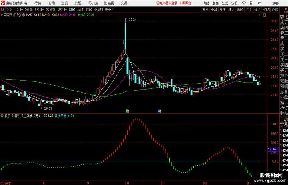Open the 资讯 menu

click(65, 3)
